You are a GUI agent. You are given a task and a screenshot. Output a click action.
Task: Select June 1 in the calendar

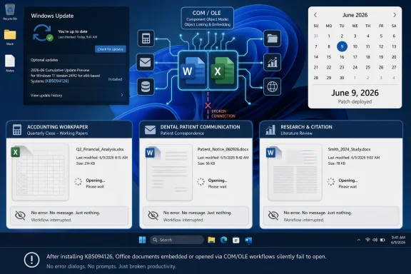pos(329,36)
